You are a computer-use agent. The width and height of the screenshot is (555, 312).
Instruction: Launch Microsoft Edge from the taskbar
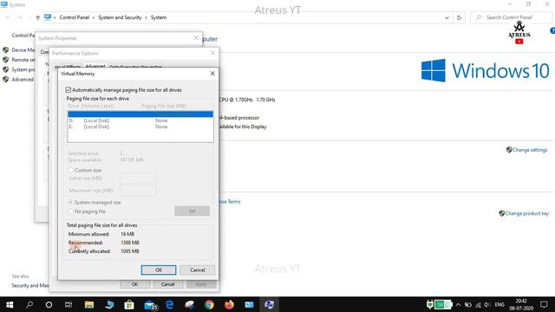pos(170,304)
